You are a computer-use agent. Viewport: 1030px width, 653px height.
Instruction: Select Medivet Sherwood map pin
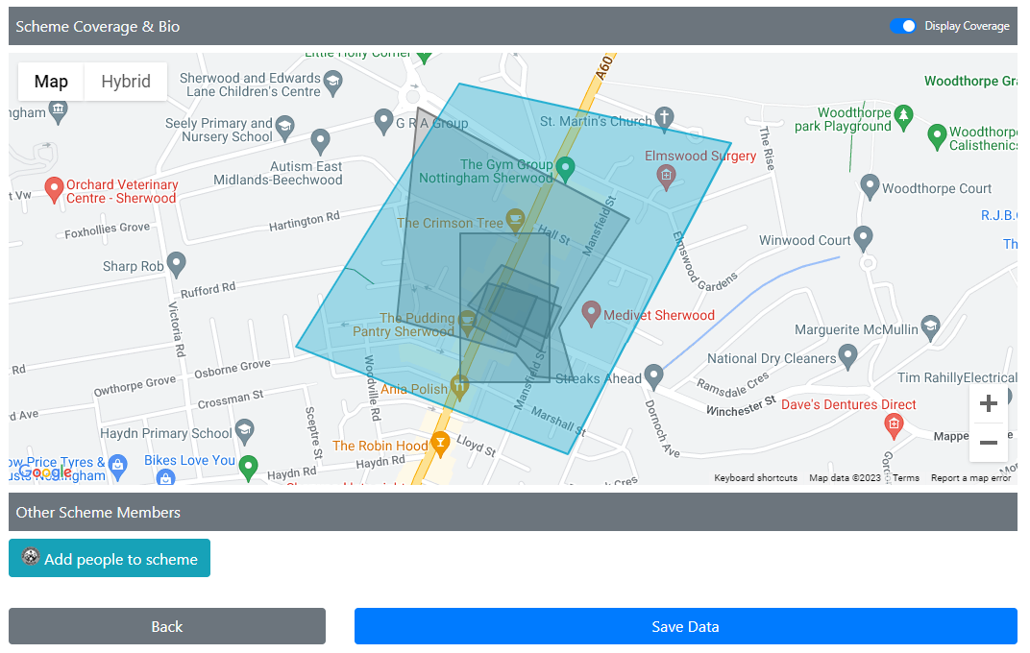591,313
